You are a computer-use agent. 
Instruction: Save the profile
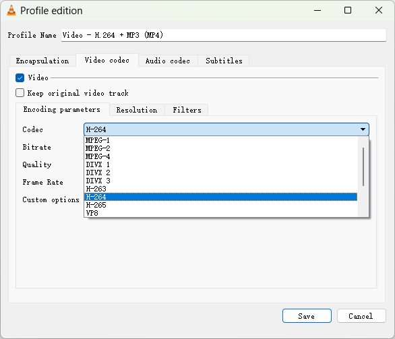coord(307,316)
